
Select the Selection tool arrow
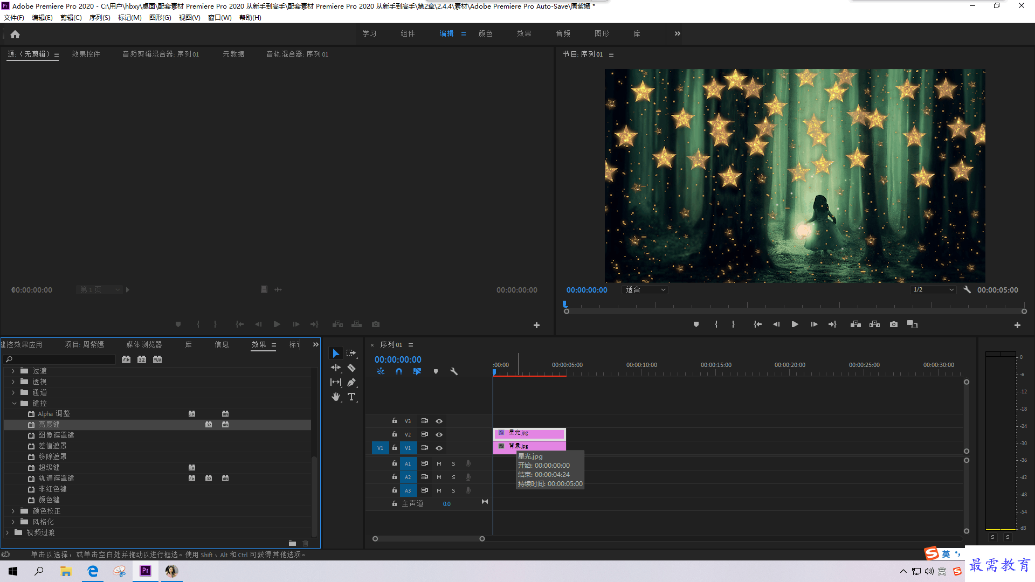coord(336,354)
